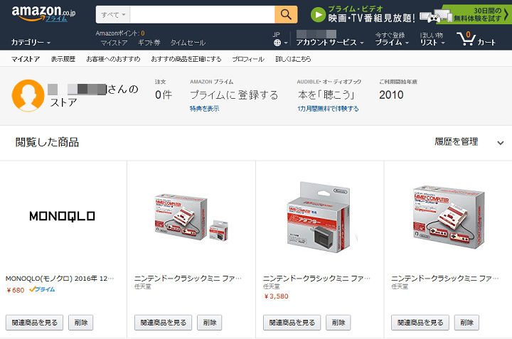512x339 pixels.
Task: Click the orange profile avatar
Action: [x=28, y=96]
